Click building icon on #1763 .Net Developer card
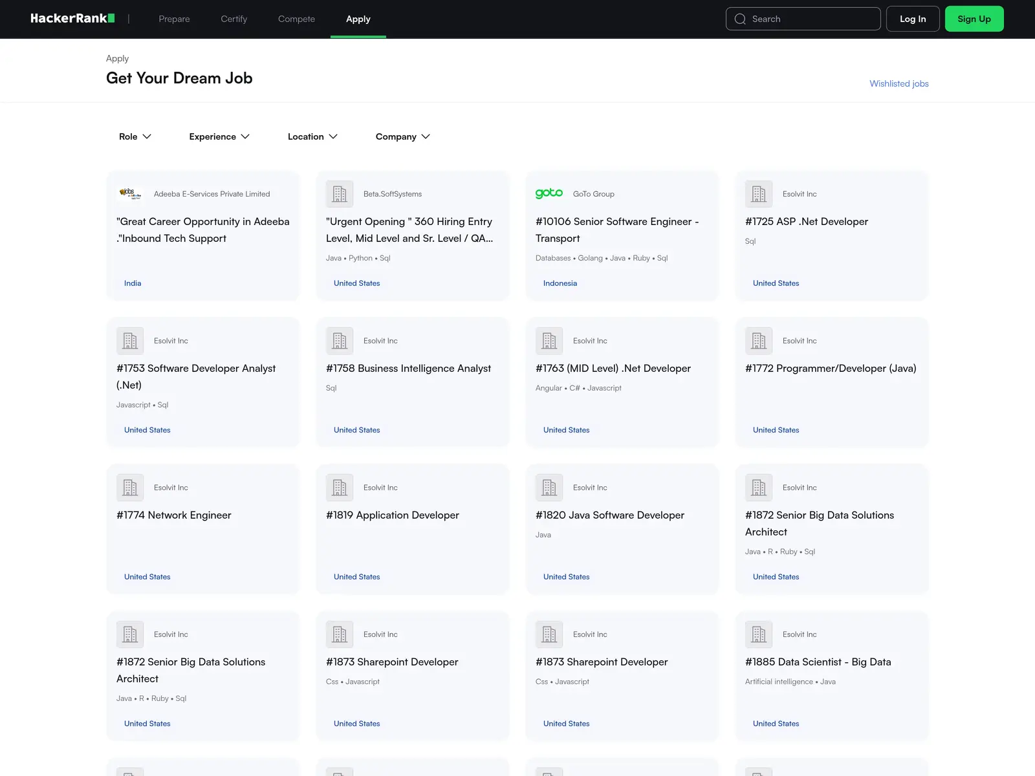 coord(549,341)
